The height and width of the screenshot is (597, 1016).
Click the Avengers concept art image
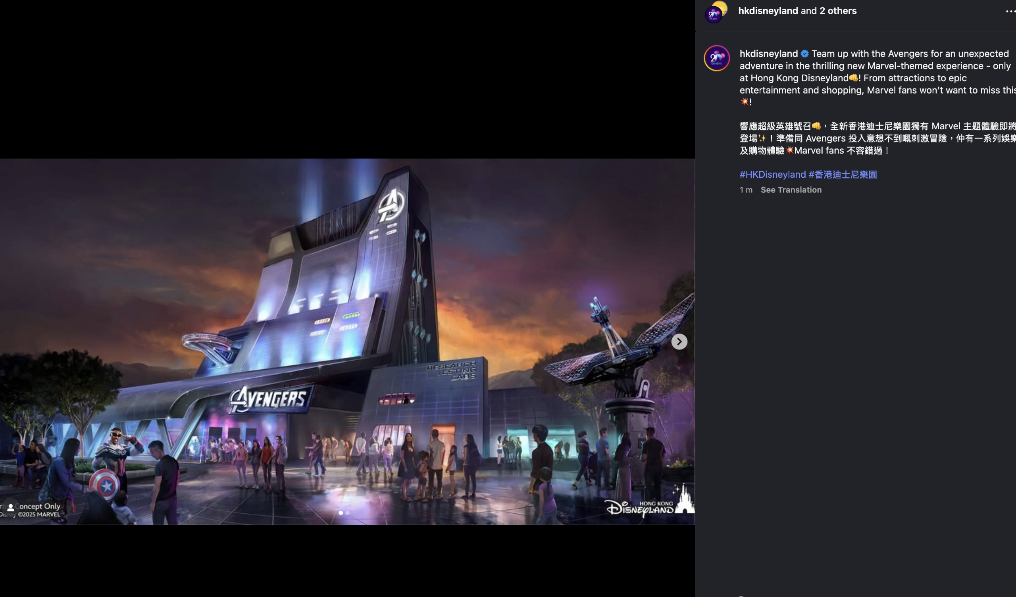(347, 342)
